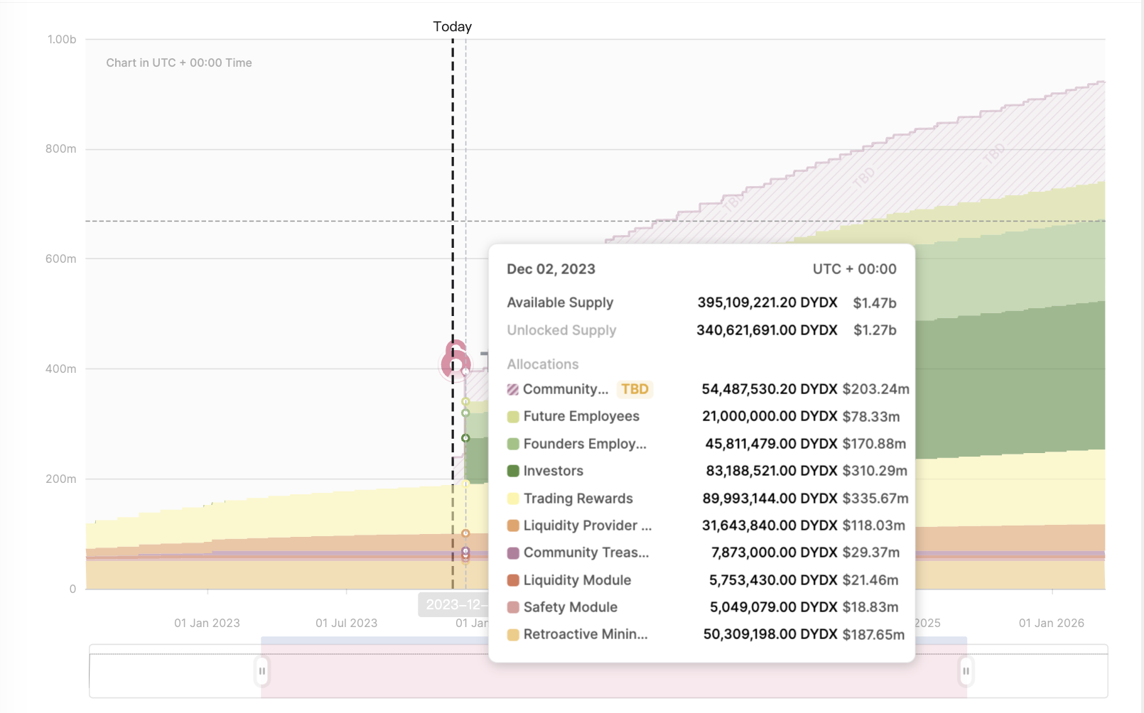Grab the right handle of the range selector
Viewport: 1144px width, 713px height.
[966, 671]
